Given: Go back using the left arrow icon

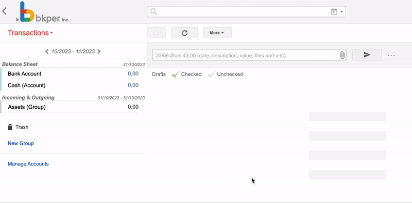Looking at the screenshot, I should [4, 11].
